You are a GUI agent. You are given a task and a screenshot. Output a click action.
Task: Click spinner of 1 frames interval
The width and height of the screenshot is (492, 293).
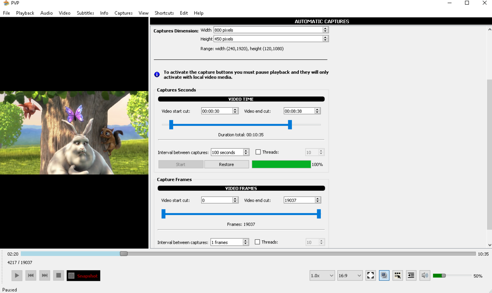click(x=245, y=242)
